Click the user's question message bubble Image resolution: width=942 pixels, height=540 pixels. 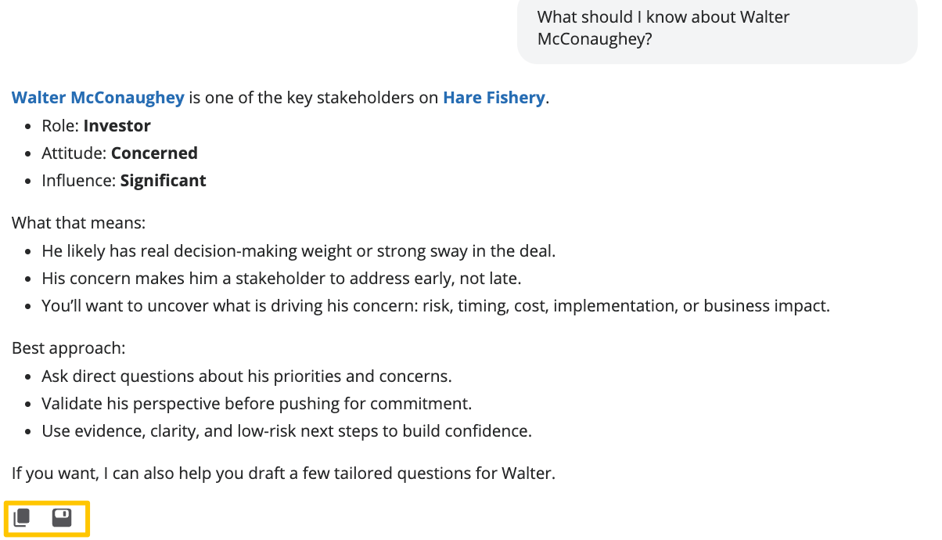click(x=717, y=29)
